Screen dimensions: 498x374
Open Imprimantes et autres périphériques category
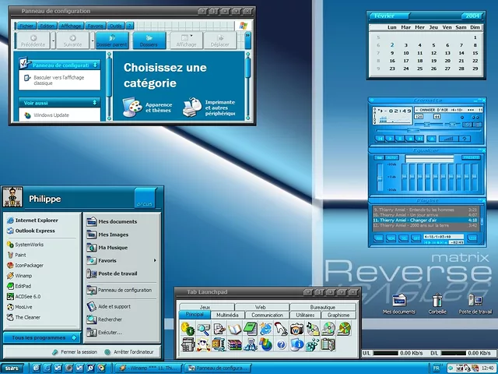191,108
